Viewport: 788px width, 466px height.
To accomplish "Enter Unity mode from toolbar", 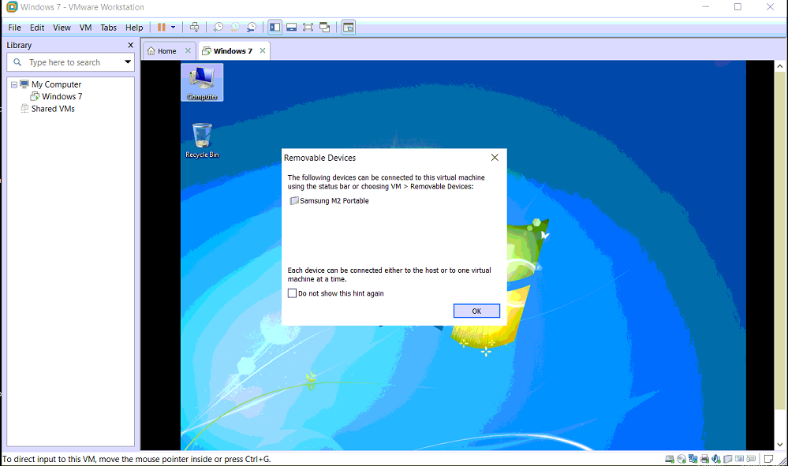I will coord(325,27).
